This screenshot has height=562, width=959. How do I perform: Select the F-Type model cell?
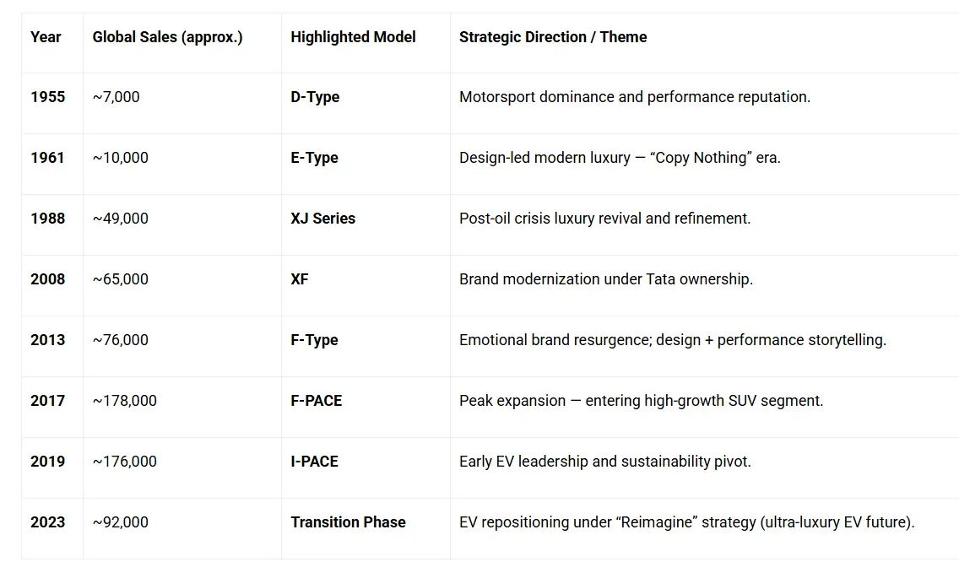[314, 340]
